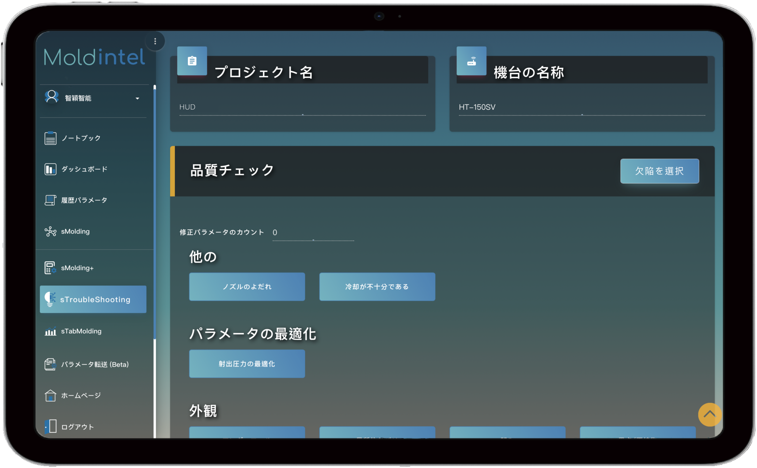The image size is (757, 468).
Task: Select the sTroubleShooting menu item
Action: click(93, 299)
